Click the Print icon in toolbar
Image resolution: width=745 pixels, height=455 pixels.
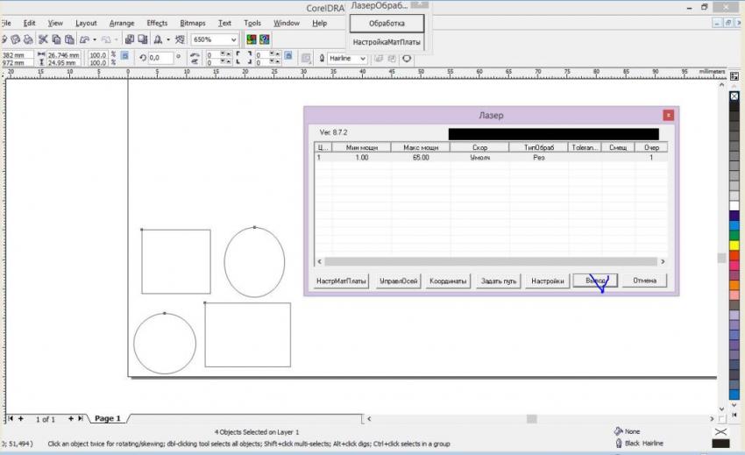point(28,39)
